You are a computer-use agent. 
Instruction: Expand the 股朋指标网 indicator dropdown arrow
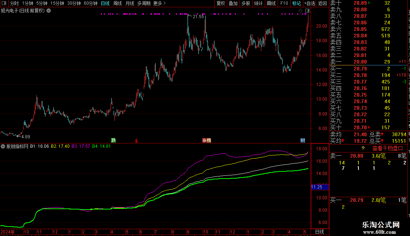coord(3,146)
